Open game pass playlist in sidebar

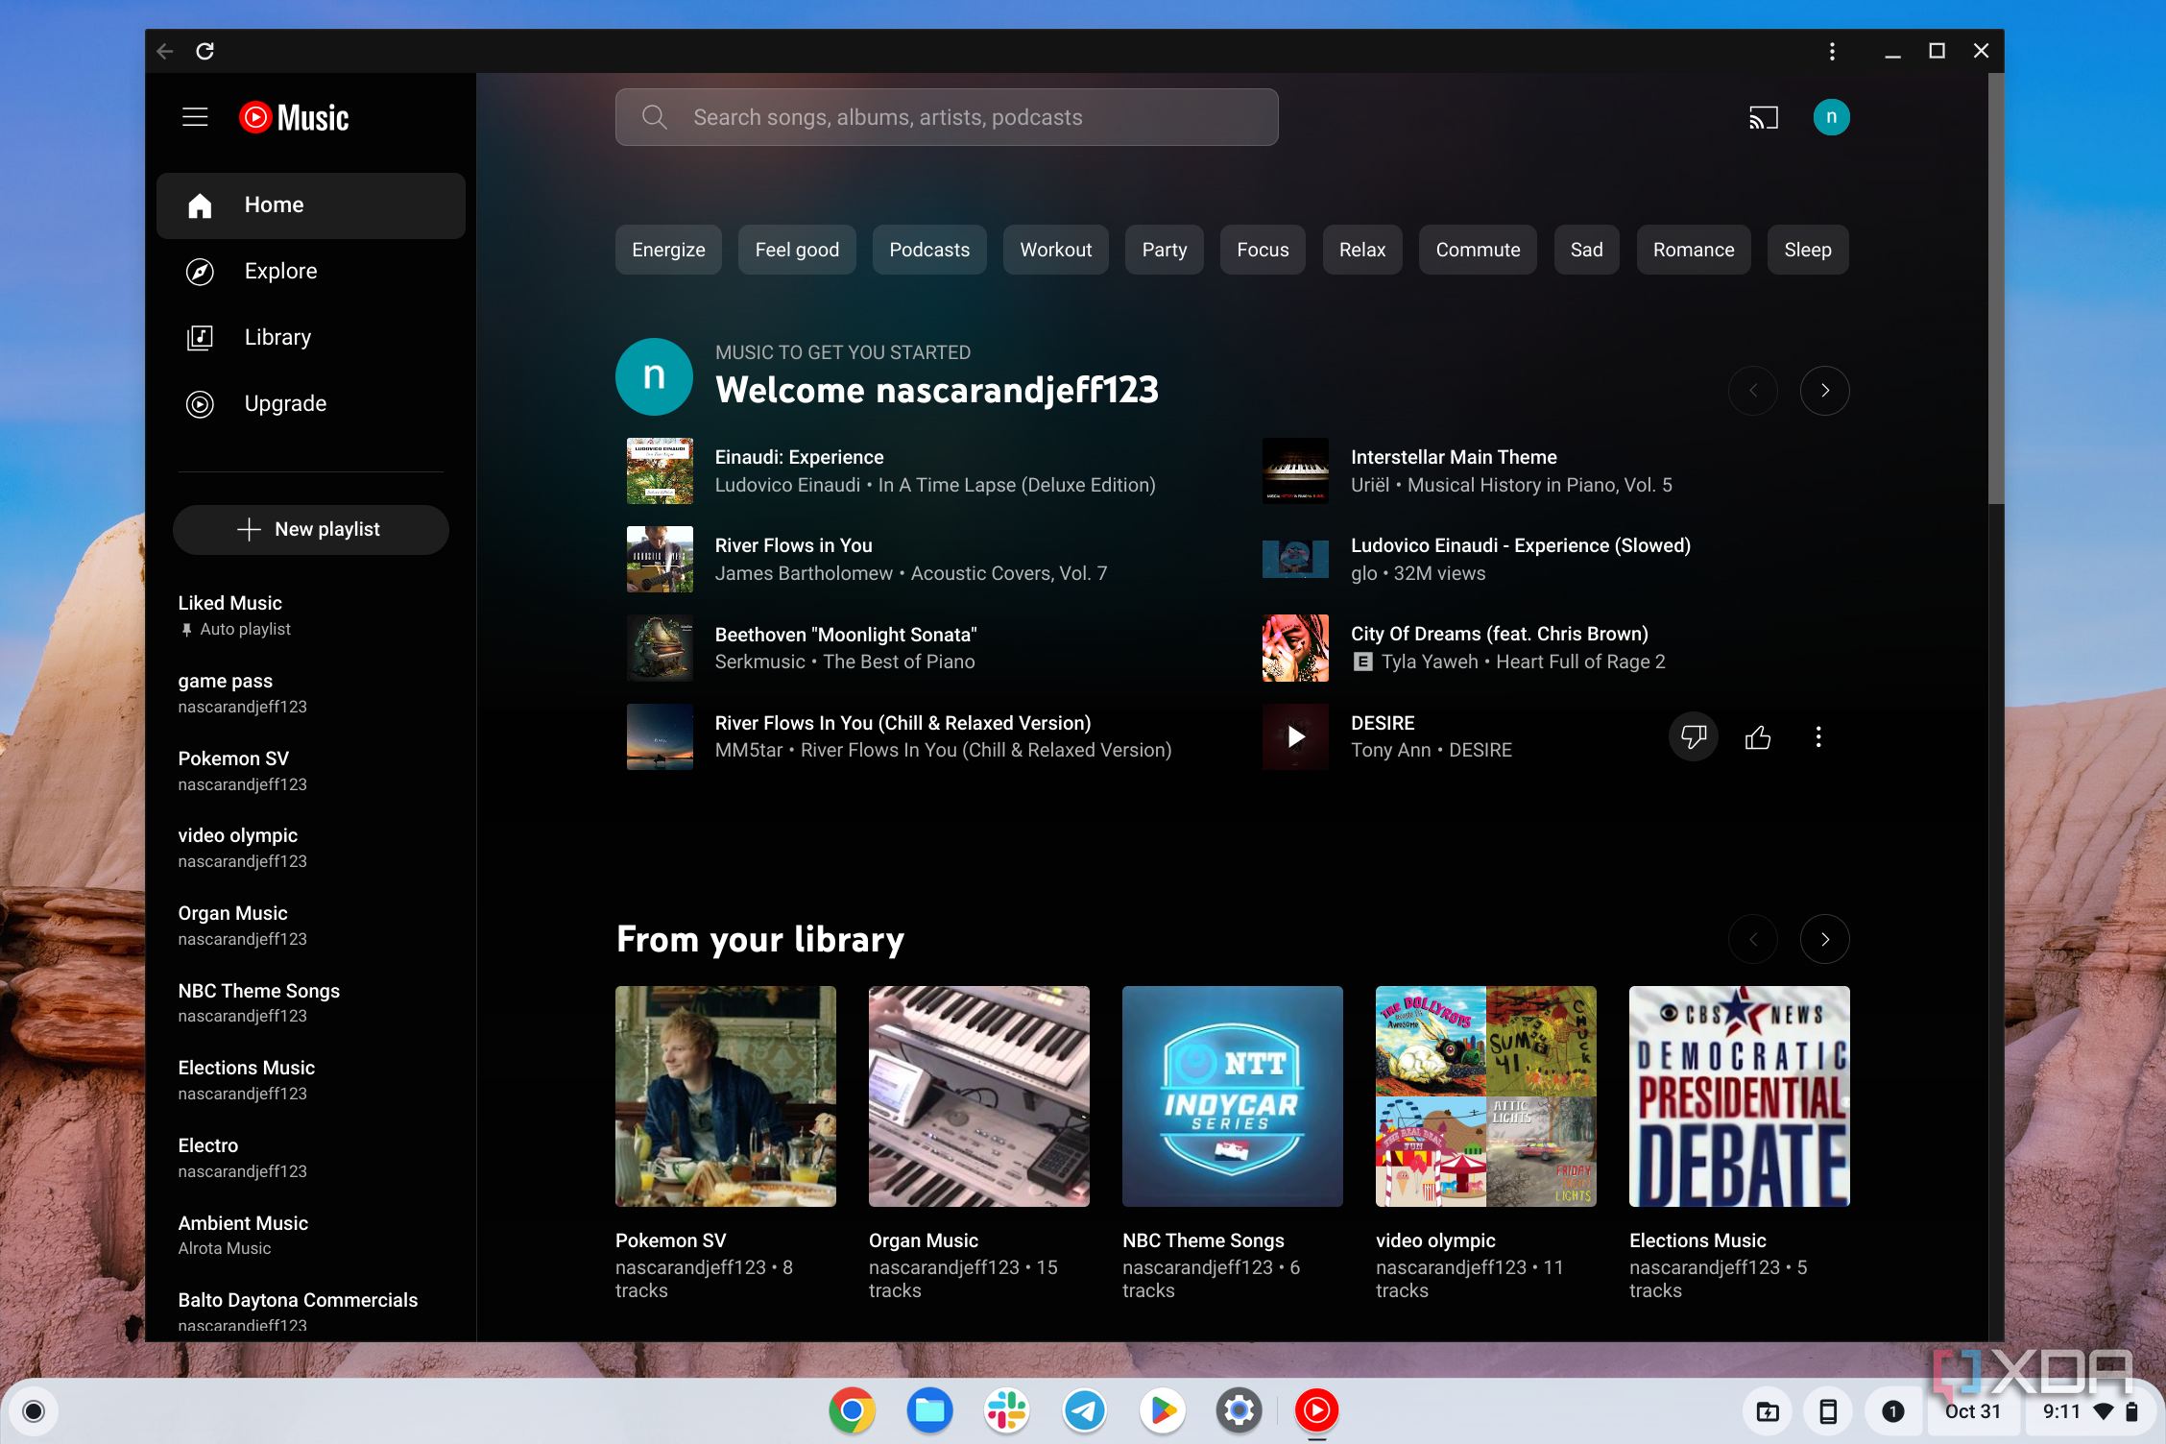(x=311, y=693)
